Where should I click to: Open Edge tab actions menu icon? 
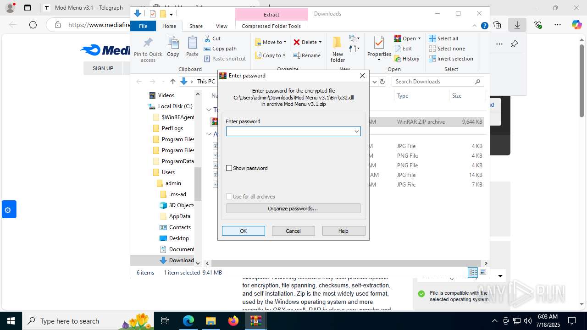click(x=28, y=8)
